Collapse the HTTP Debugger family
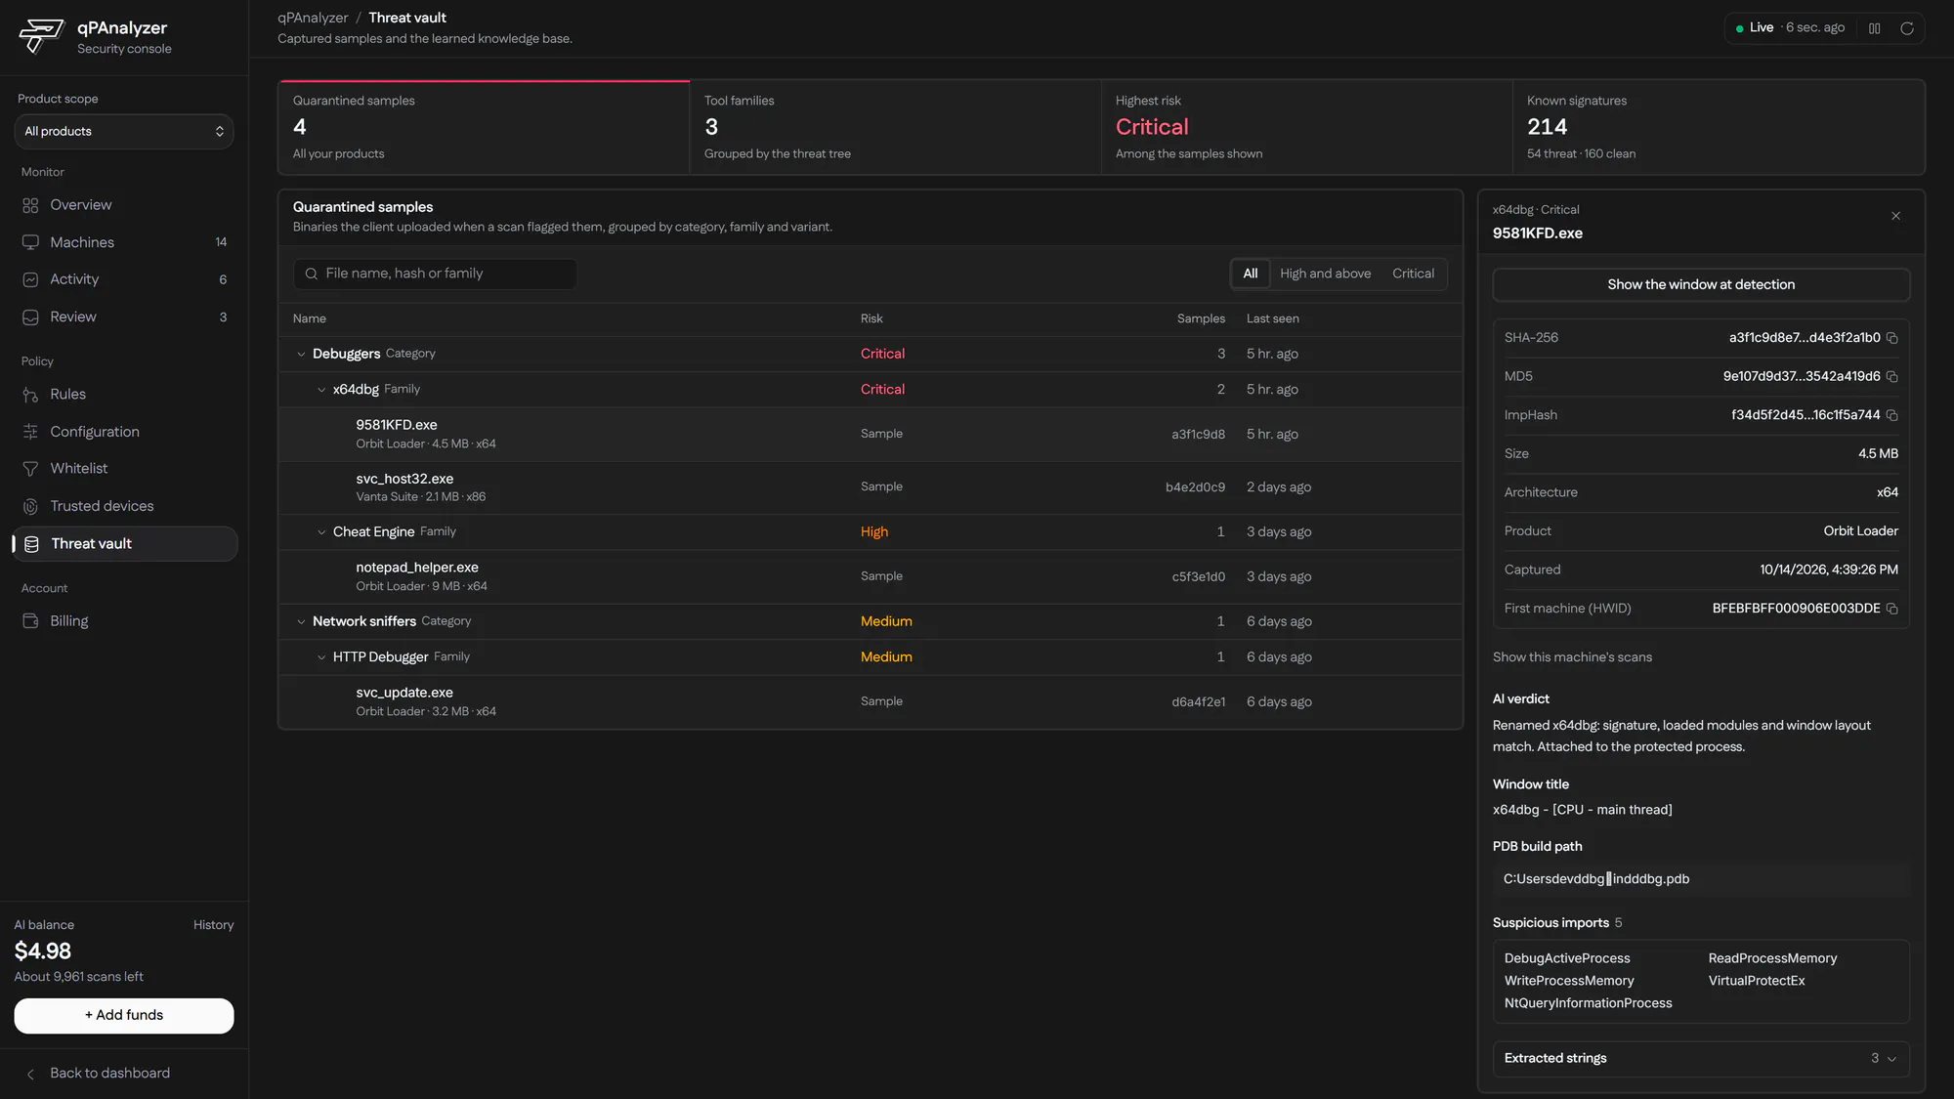 [x=321, y=657]
